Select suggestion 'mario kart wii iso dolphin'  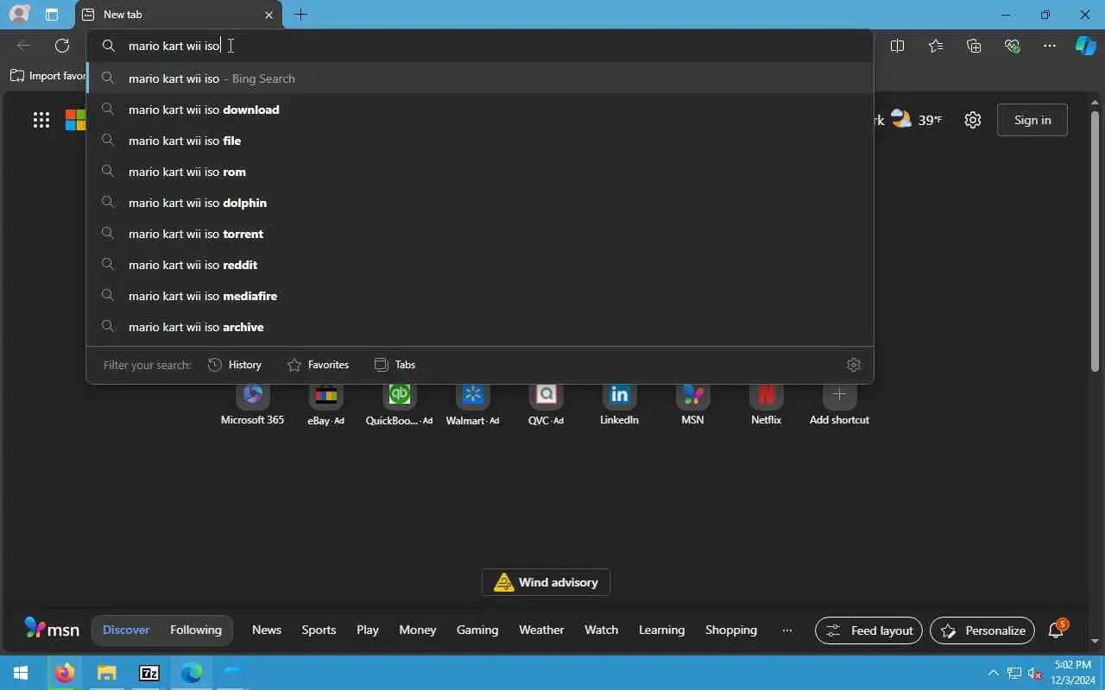click(480, 203)
